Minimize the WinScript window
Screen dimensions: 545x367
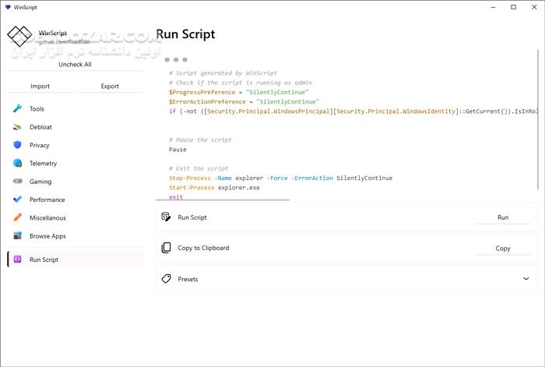493,7
